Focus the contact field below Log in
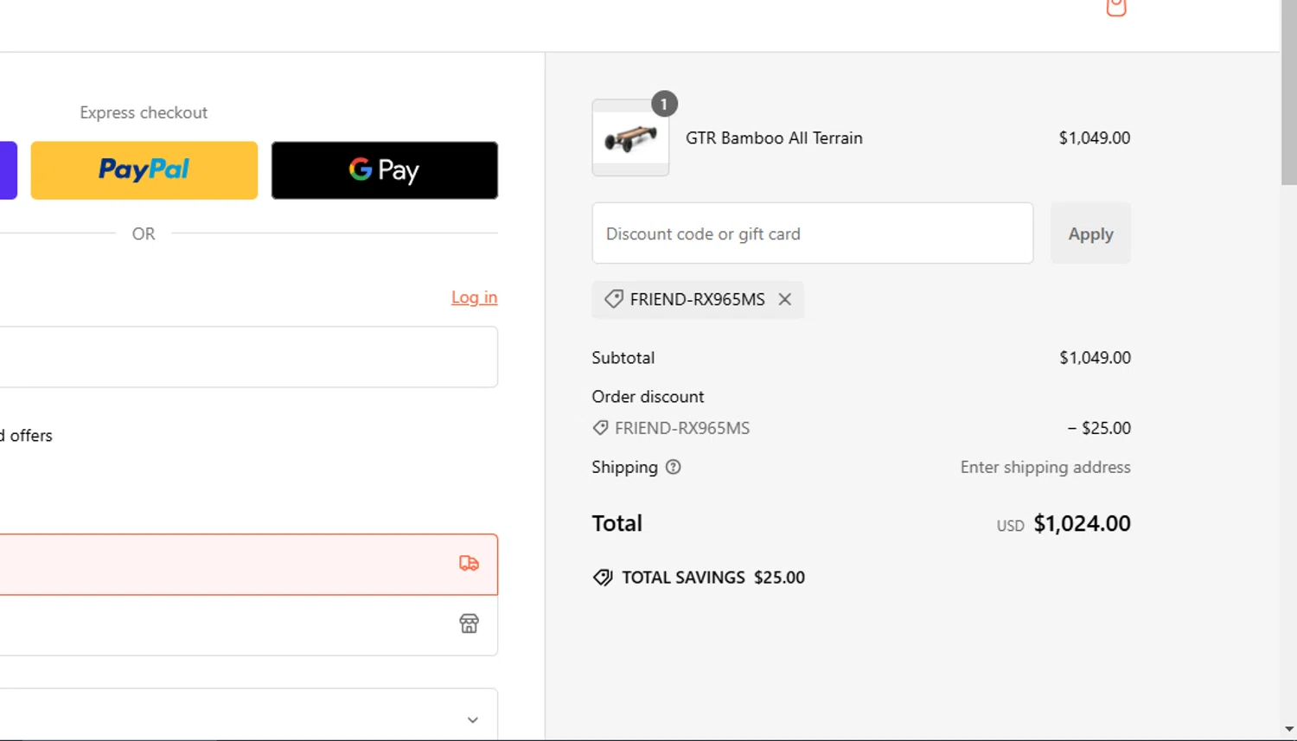Viewport: 1297px width, 741px height. [x=249, y=357]
